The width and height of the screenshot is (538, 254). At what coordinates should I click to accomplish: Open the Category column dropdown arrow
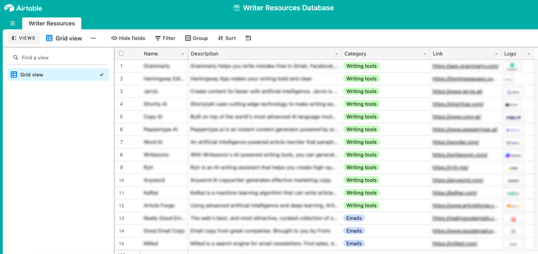425,54
